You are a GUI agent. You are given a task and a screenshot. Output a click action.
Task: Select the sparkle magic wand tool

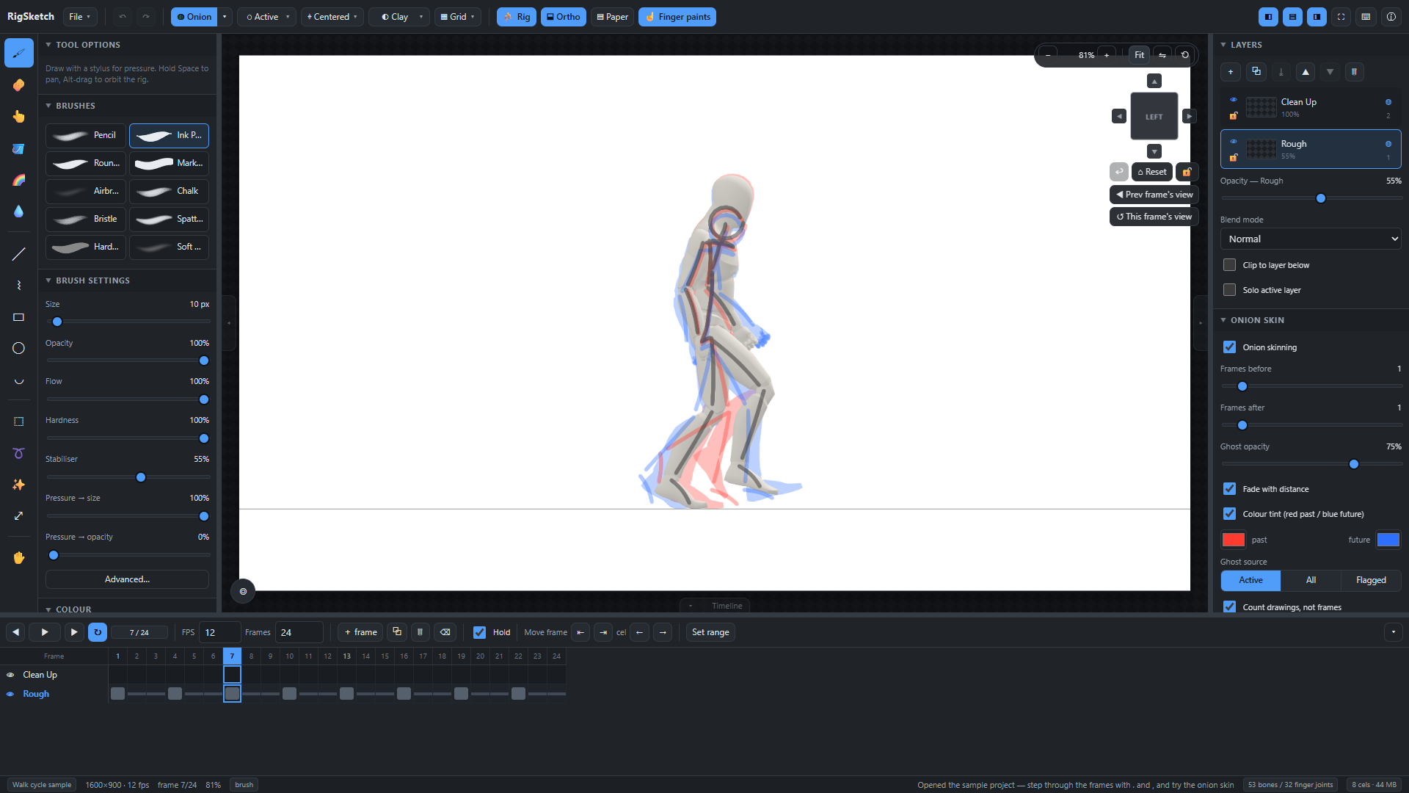click(19, 485)
